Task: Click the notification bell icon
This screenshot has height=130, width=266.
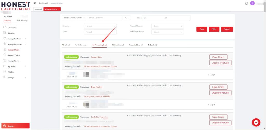Action: pyautogui.click(x=247, y=3)
